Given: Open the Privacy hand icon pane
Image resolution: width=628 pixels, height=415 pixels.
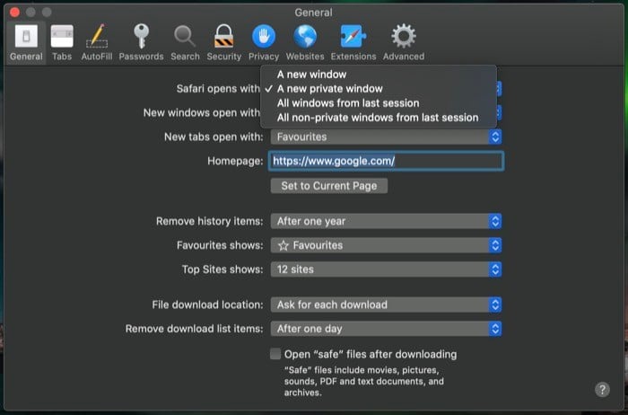Looking at the screenshot, I should pos(264,42).
